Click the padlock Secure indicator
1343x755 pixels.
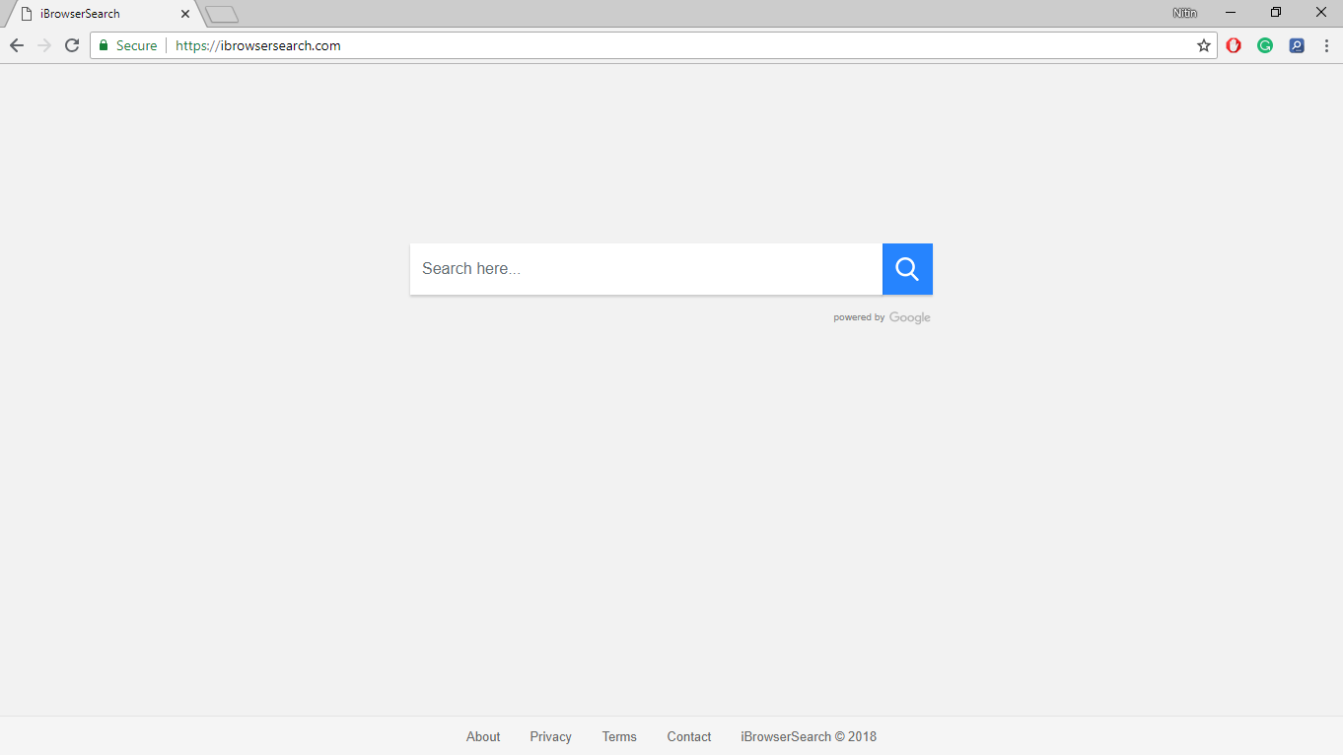point(126,45)
